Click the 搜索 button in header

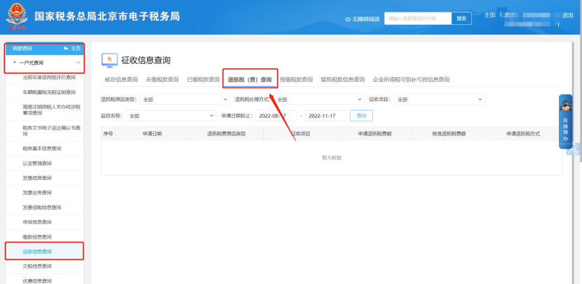[461, 18]
